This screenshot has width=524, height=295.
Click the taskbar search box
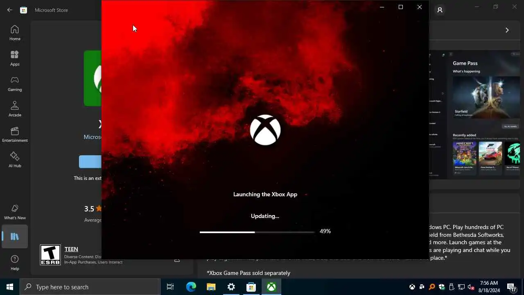90,287
